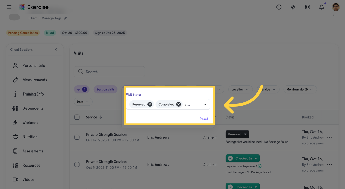Click the Oct 20 - $100.00 badge
The width and height of the screenshot is (345, 189).
[75, 33]
